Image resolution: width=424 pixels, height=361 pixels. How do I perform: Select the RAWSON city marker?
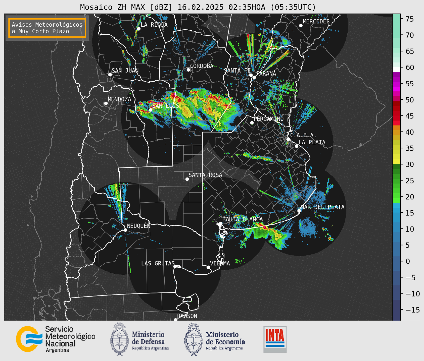175,320
